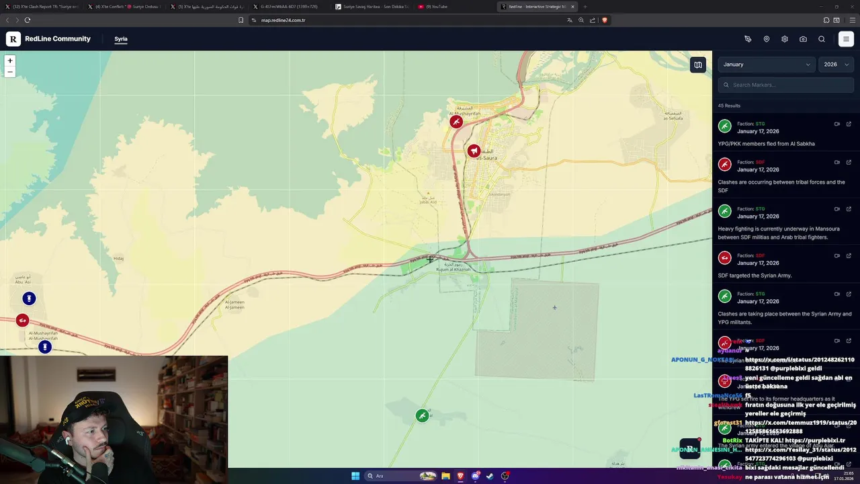Click the red rifle marker near Al-Mushayrifah north
Image resolution: width=860 pixels, height=484 pixels.
point(456,121)
